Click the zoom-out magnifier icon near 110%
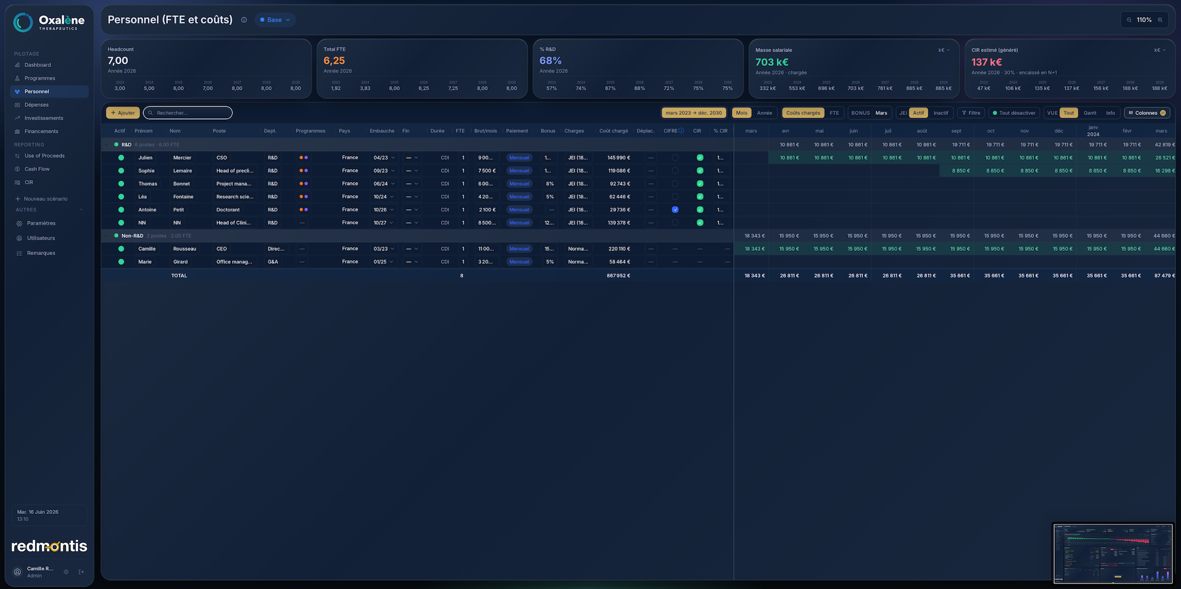1181x589 pixels. (x=1129, y=20)
